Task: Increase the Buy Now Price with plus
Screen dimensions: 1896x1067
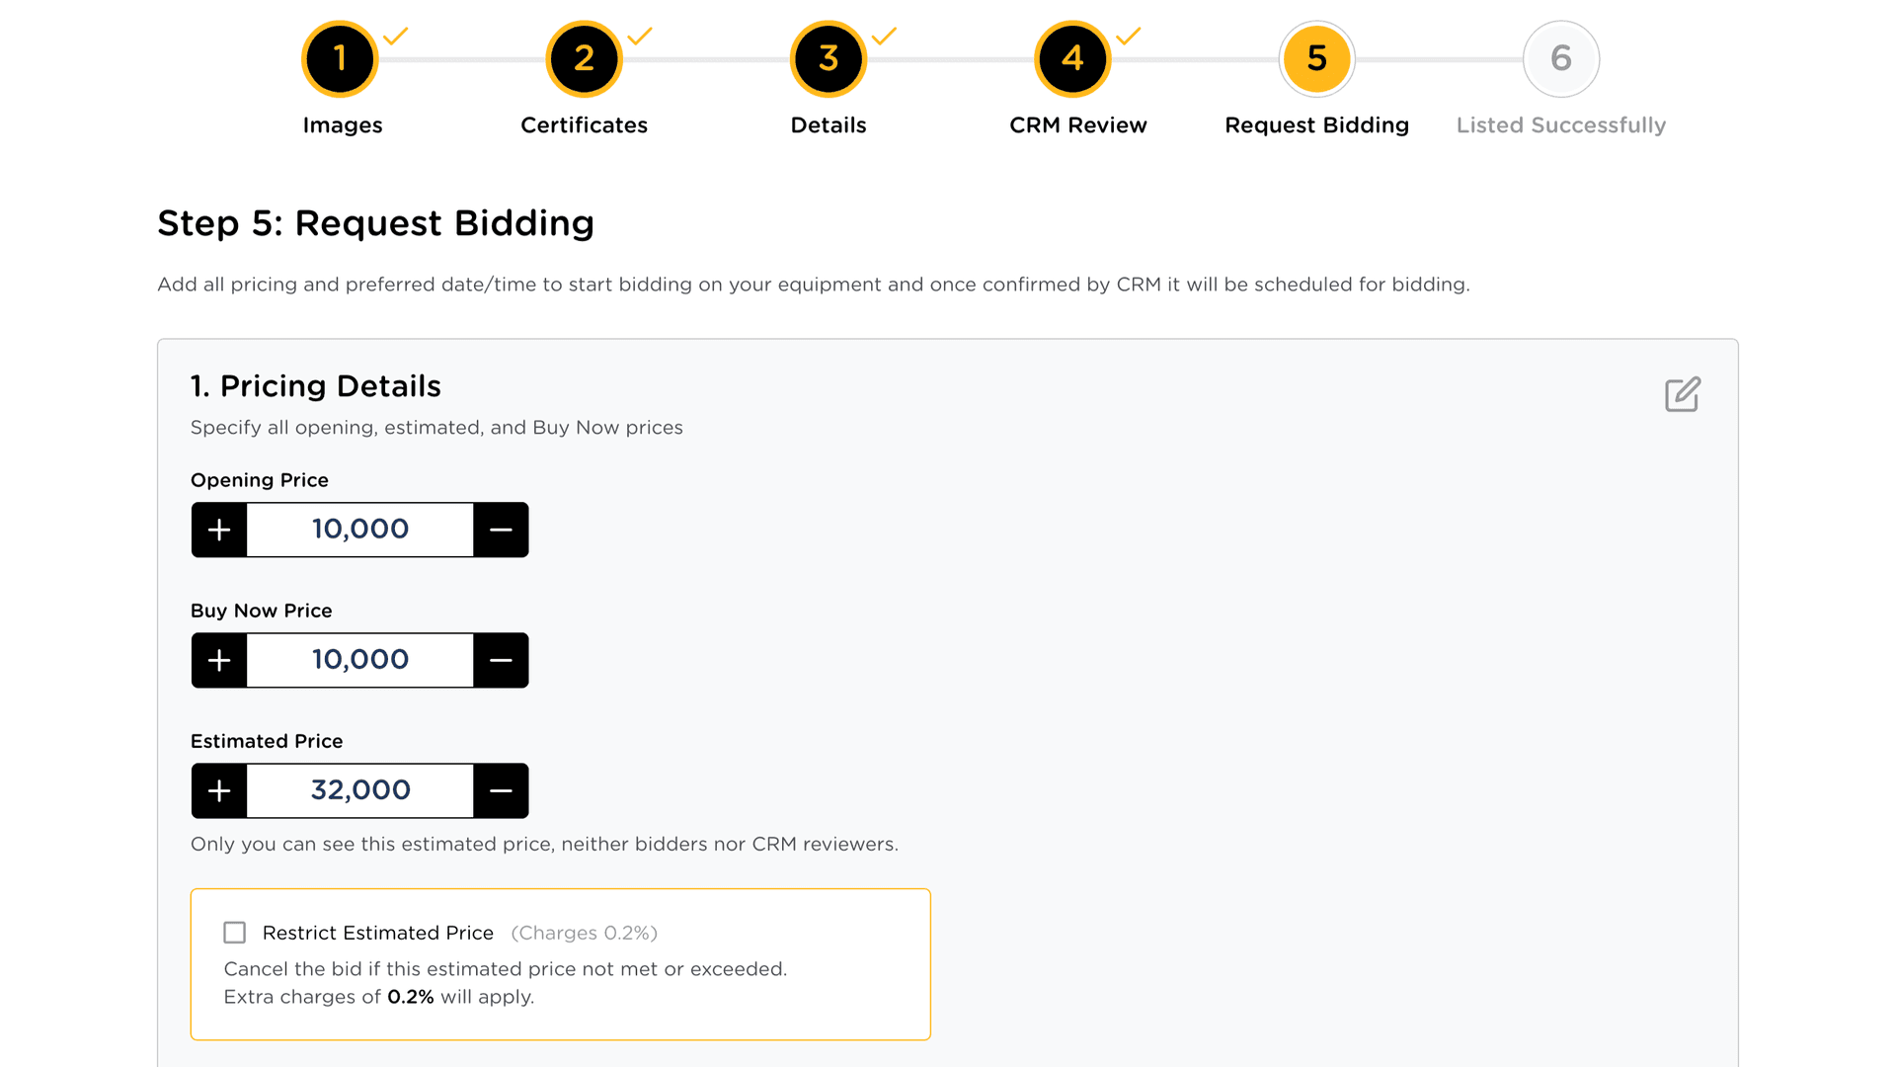Action: pyautogui.click(x=219, y=660)
